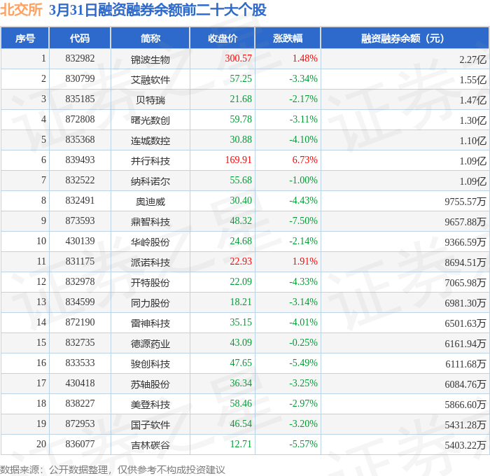The image size is (490, 476).
Task: Click balance 9755.57万
Action: 465,202
